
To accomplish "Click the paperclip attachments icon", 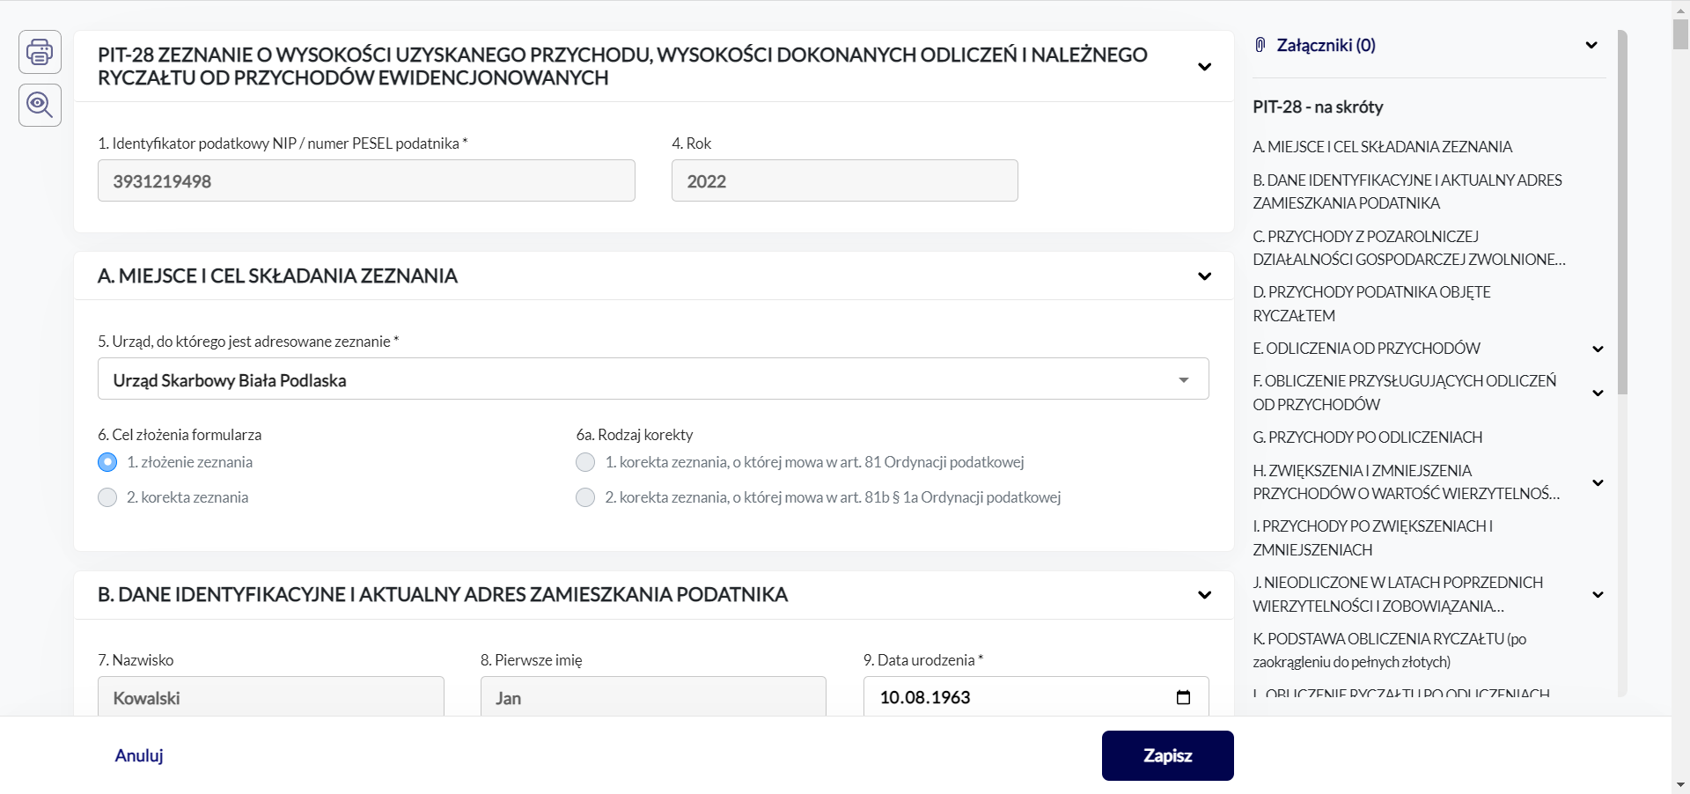I will [1260, 45].
